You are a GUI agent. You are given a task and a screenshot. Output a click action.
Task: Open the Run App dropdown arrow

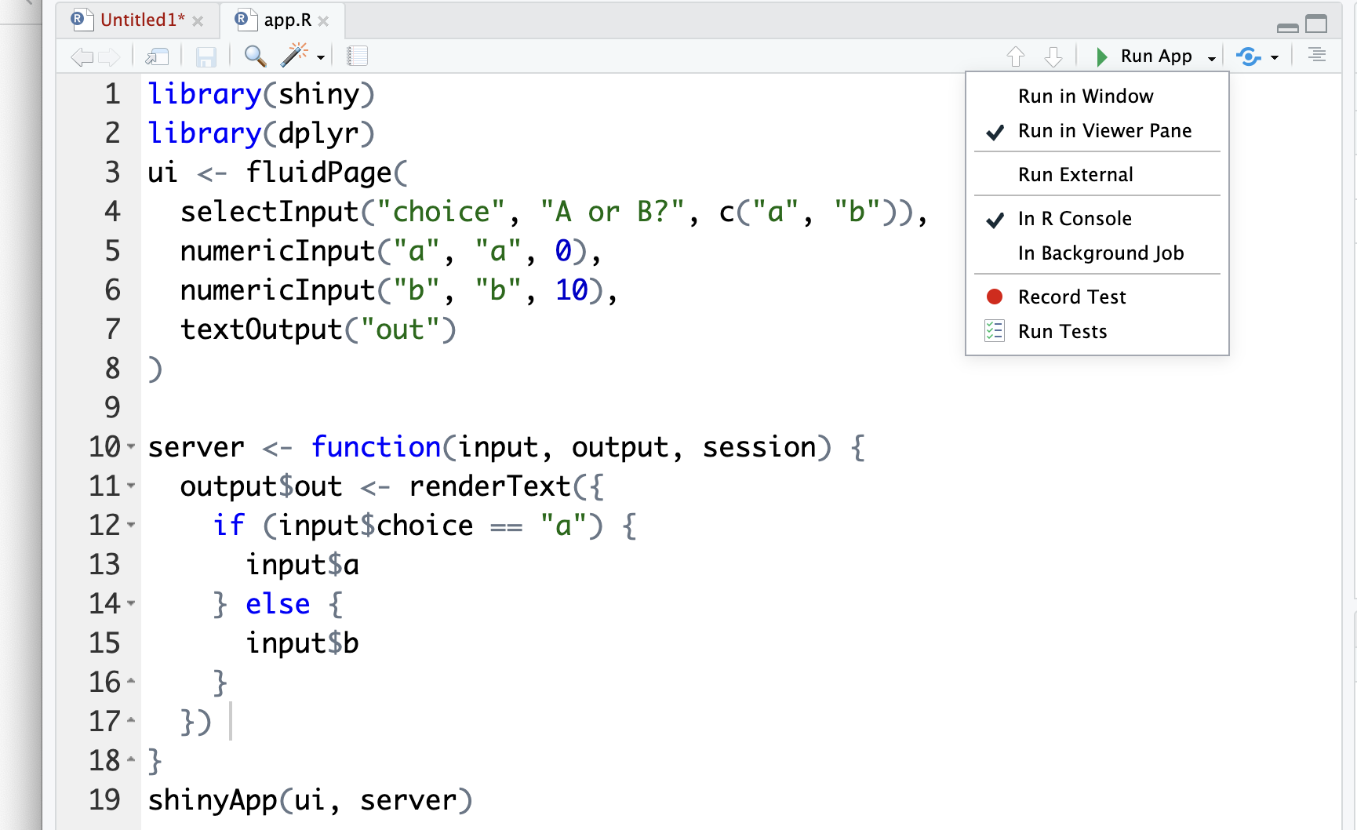click(x=1211, y=58)
